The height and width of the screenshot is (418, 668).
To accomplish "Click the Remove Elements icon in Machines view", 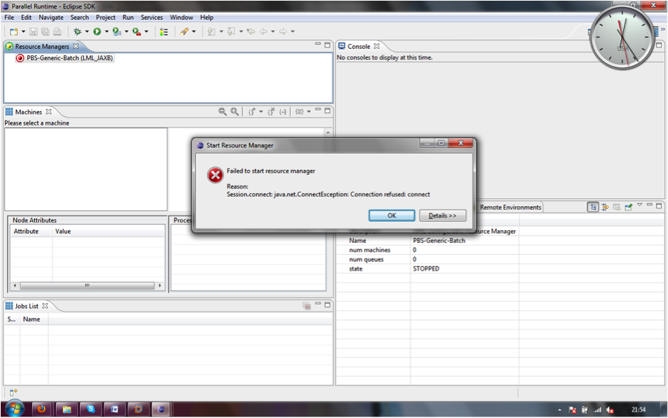I will point(283,111).
